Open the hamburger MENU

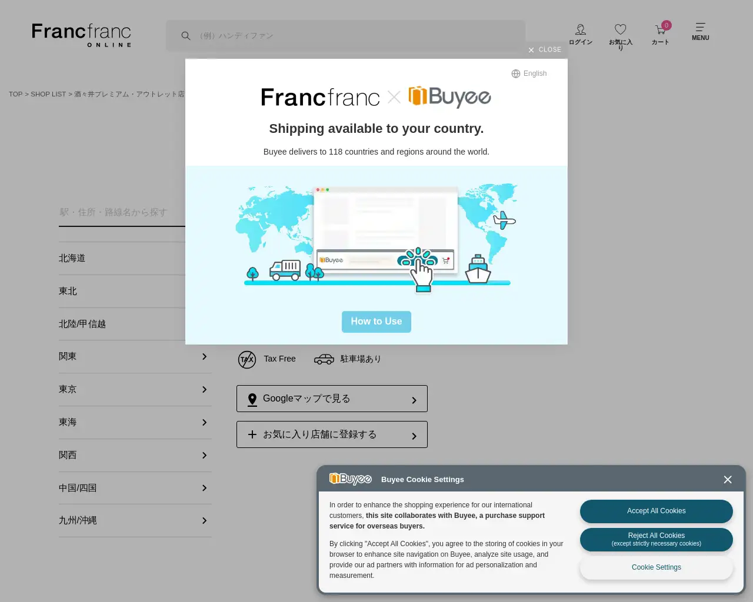point(700,32)
